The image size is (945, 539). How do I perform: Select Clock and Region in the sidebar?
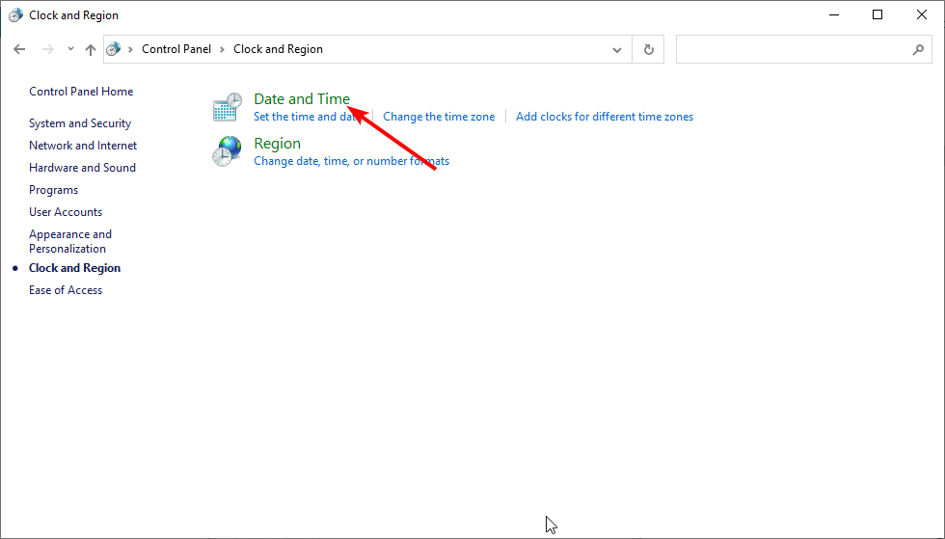click(x=74, y=268)
